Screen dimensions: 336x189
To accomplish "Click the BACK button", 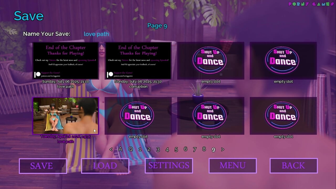I will [294, 166].
